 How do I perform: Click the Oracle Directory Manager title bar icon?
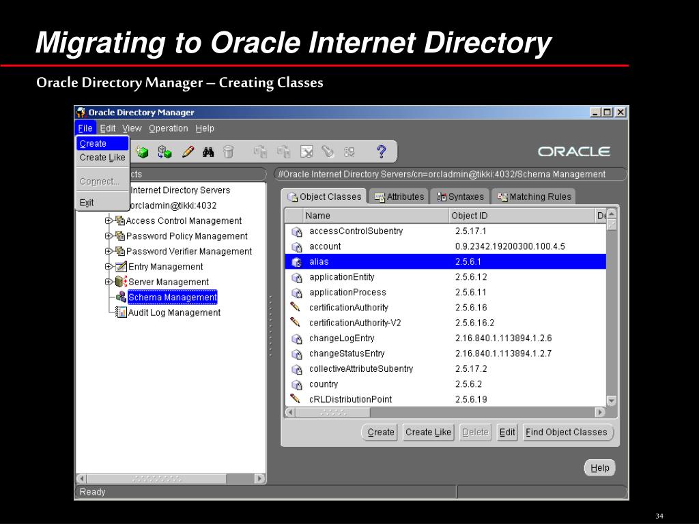(x=81, y=112)
